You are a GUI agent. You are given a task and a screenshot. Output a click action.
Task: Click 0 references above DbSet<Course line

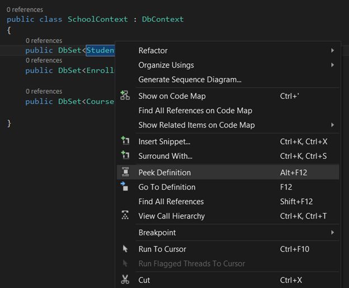point(44,91)
